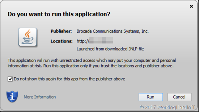The image size is (199, 112).
Task: Select the 'Do you want to run this application?' heading
Action: (59, 14)
